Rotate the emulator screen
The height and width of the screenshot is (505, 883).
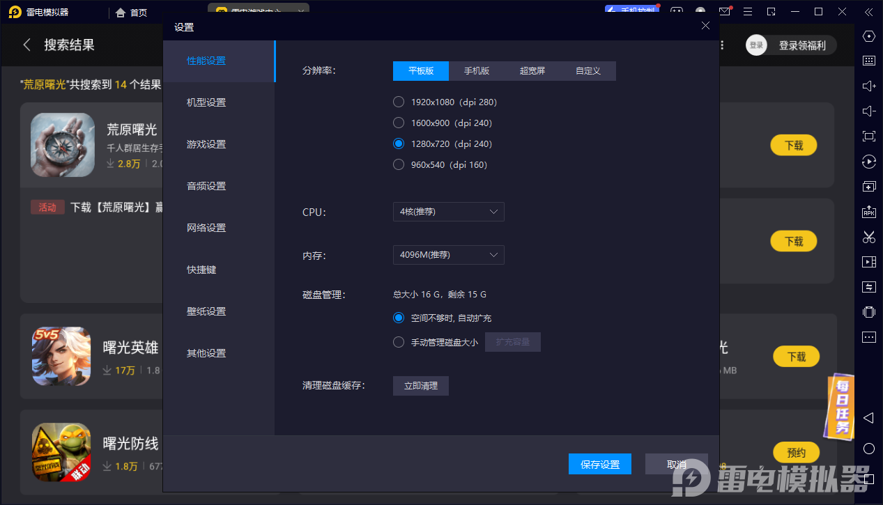[x=868, y=162]
